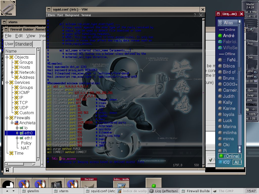Click the offline flower icon beside Judith
This screenshot has width=259, height=194.
coord(220,96)
